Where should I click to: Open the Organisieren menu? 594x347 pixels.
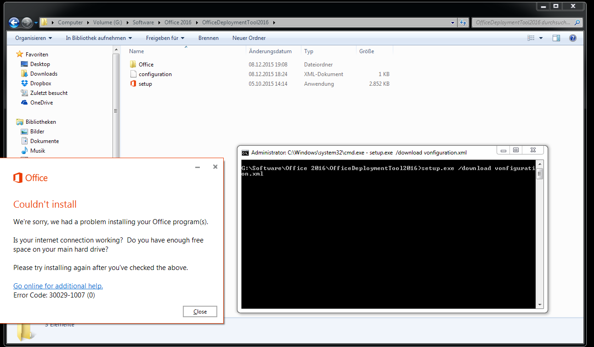click(x=34, y=38)
